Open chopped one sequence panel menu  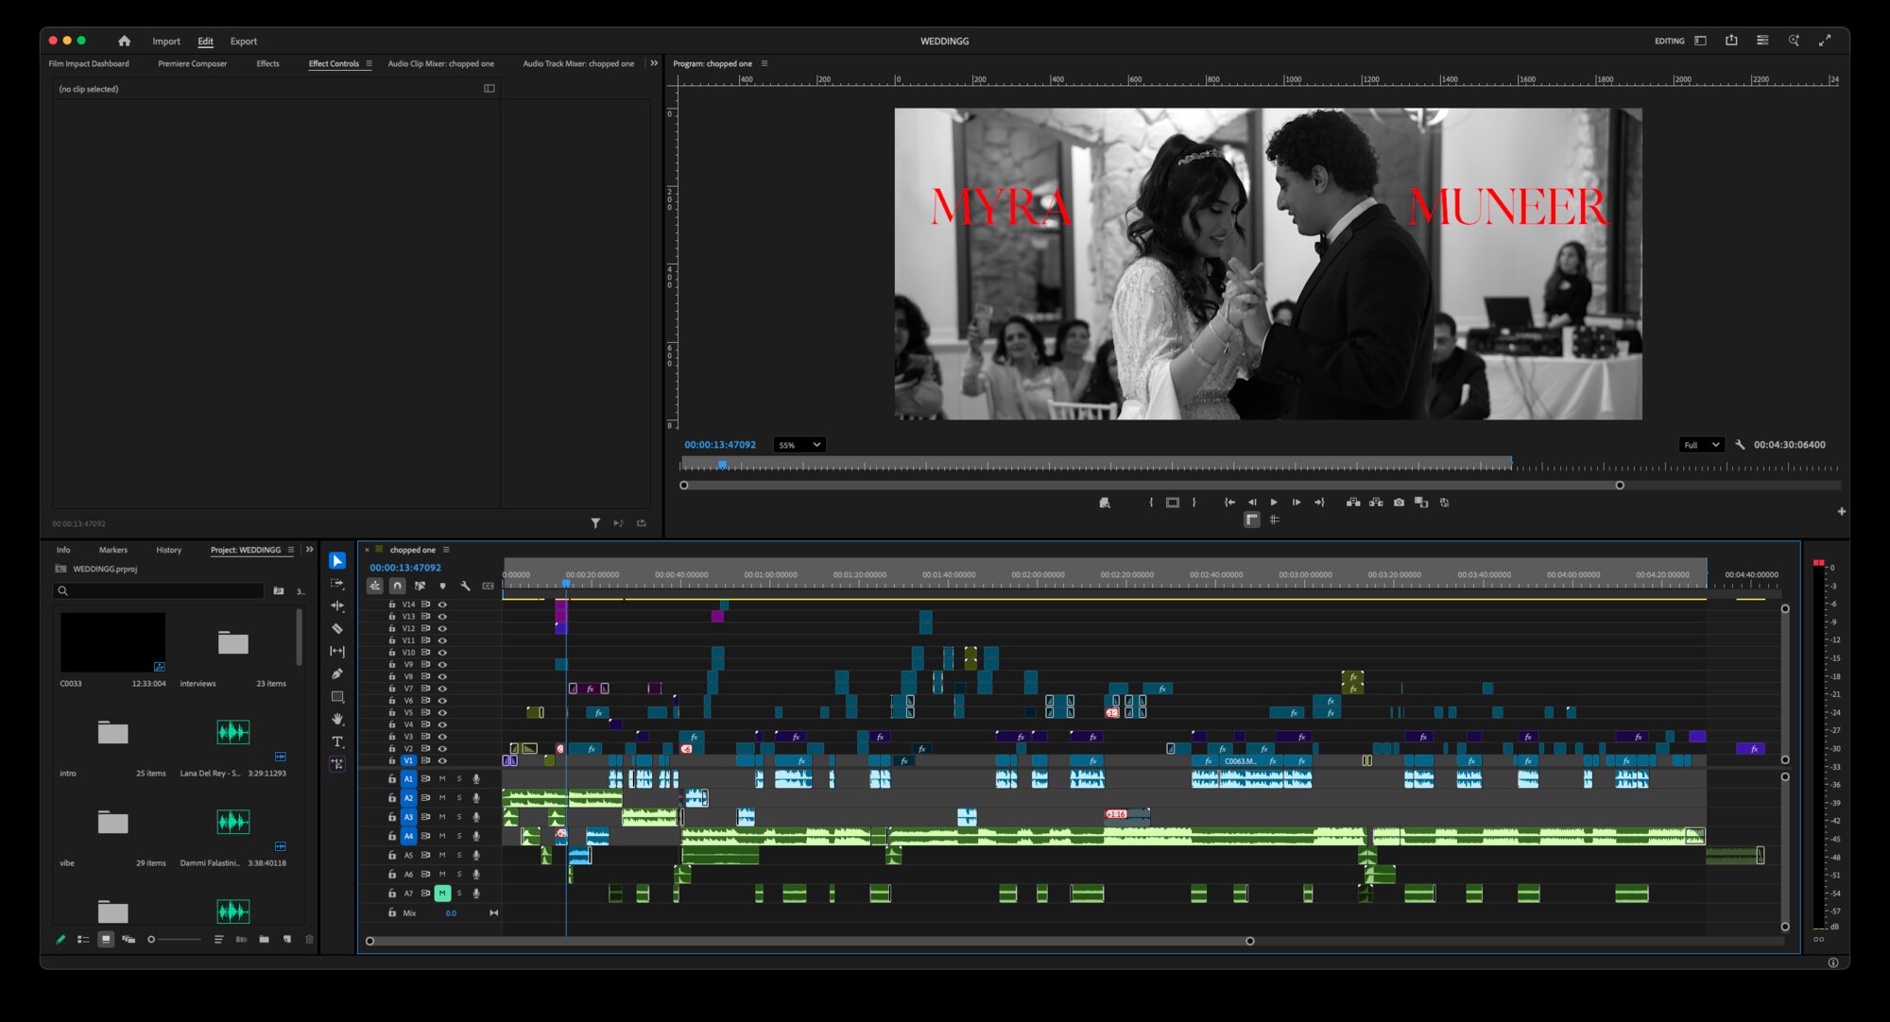(446, 550)
